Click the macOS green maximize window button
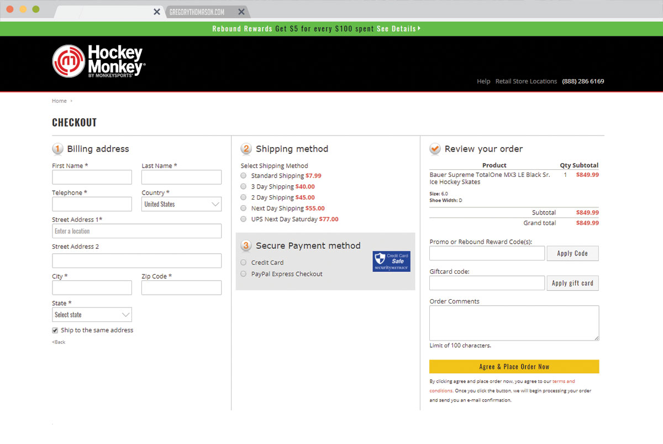663x444 pixels. [36, 9]
